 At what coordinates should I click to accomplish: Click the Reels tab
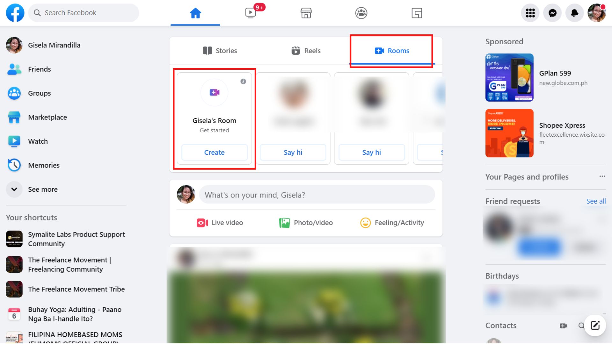click(306, 50)
